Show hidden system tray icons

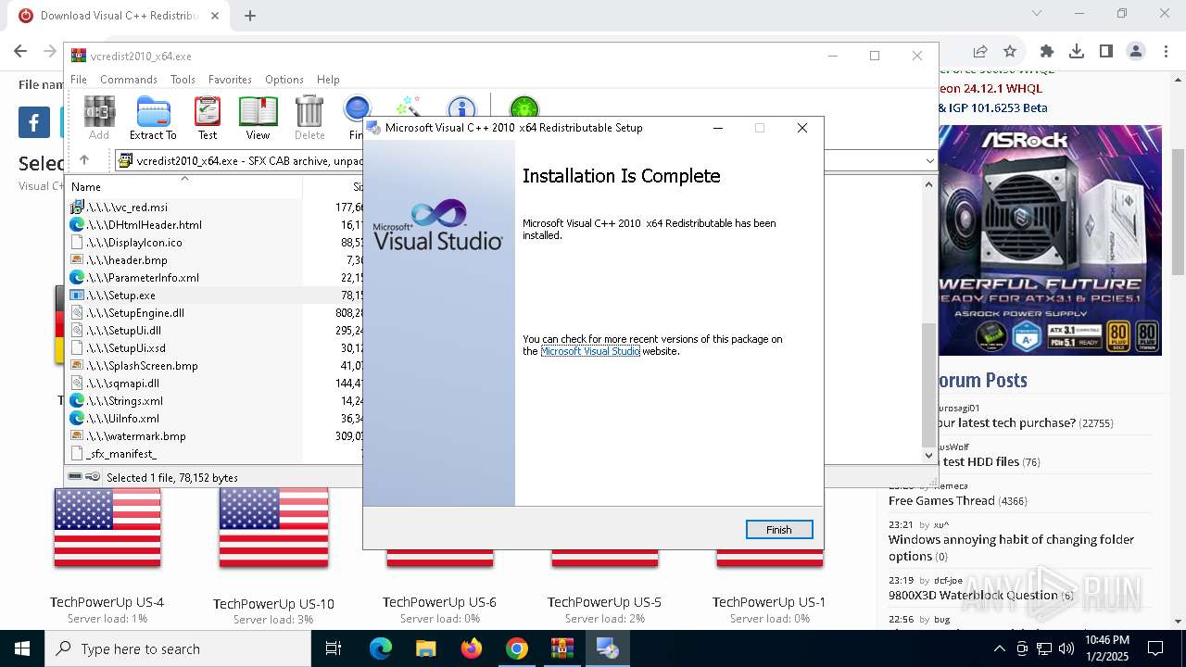999,648
